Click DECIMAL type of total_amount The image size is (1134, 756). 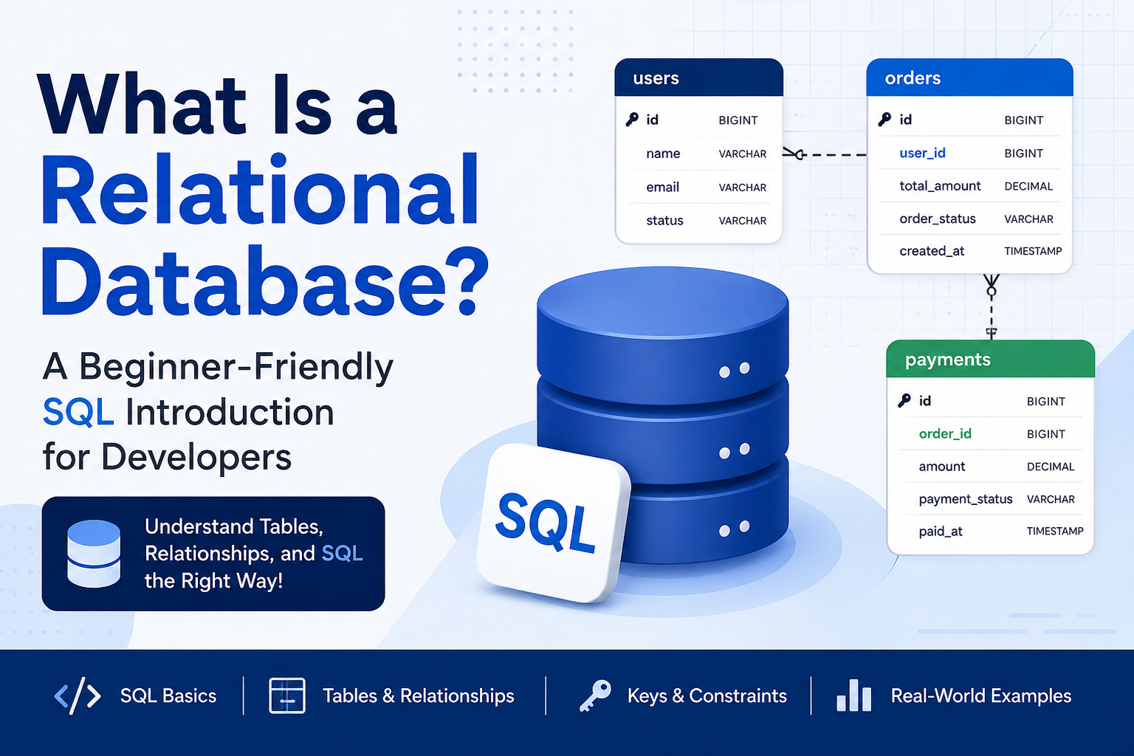tap(1028, 186)
